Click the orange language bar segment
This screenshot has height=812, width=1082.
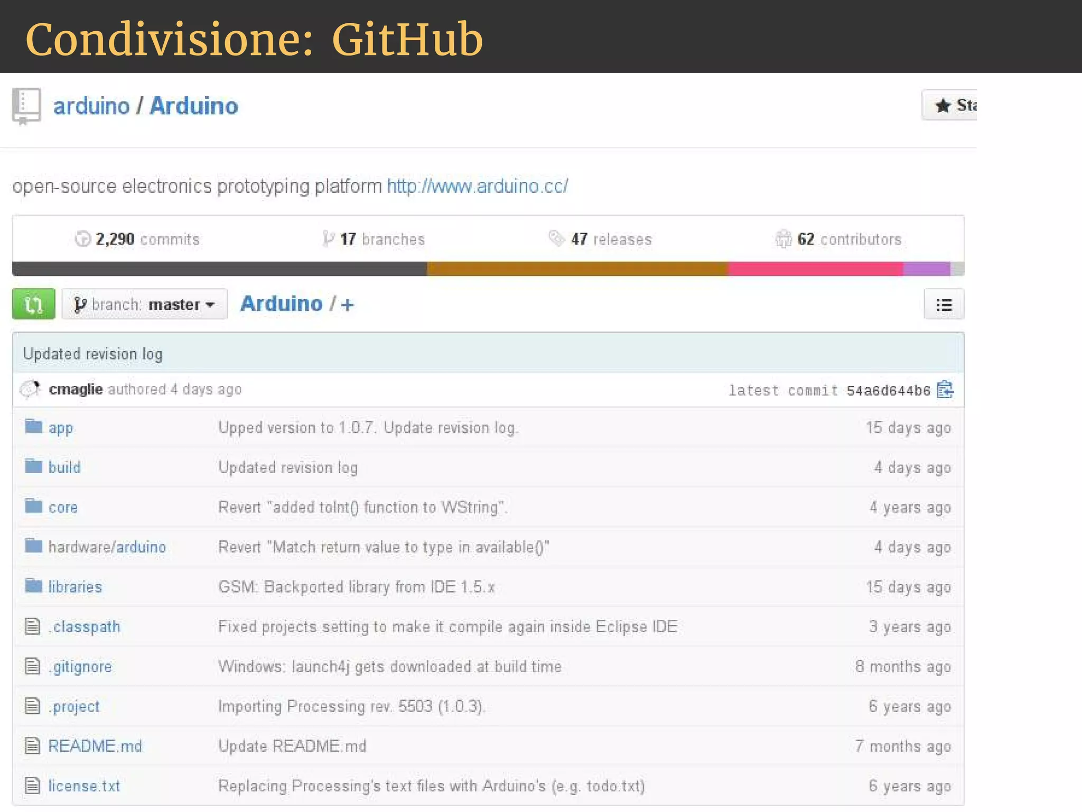(577, 269)
